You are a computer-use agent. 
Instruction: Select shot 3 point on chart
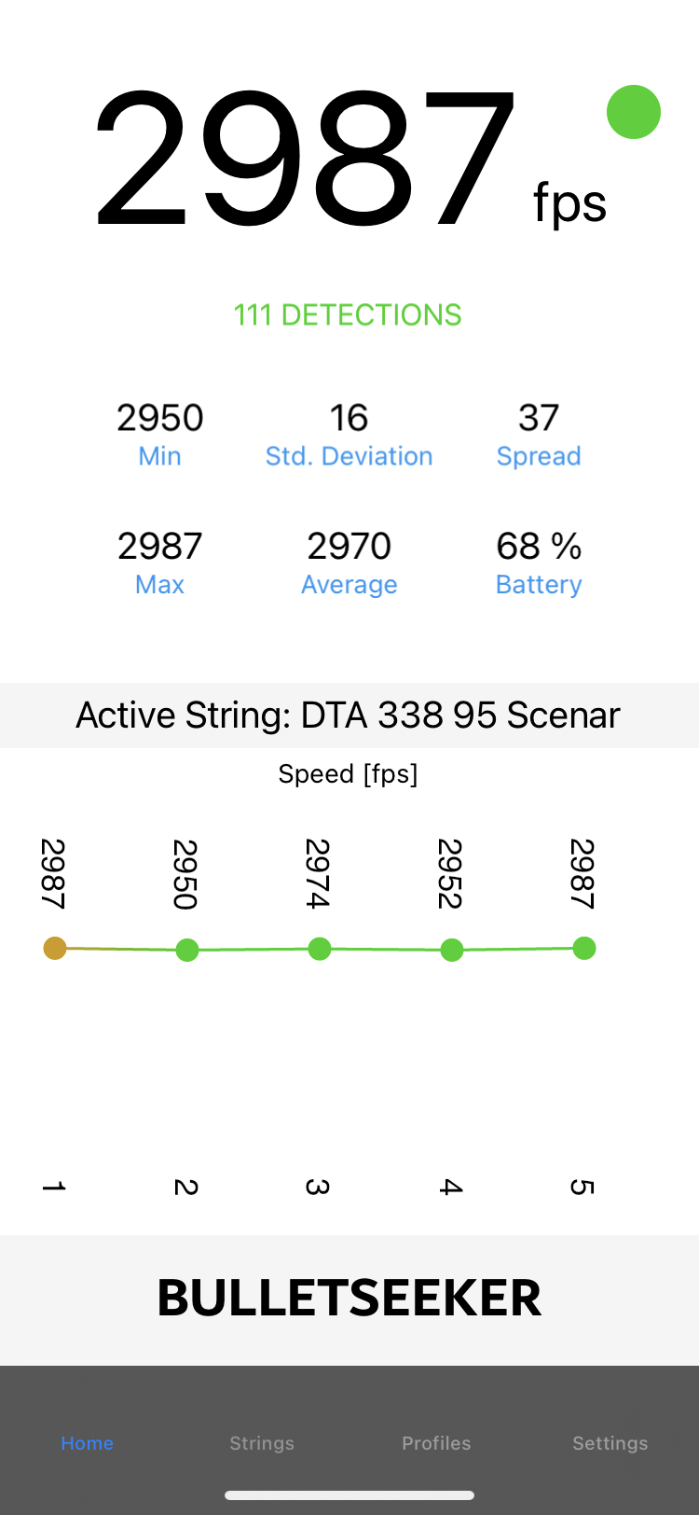[x=320, y=950]
